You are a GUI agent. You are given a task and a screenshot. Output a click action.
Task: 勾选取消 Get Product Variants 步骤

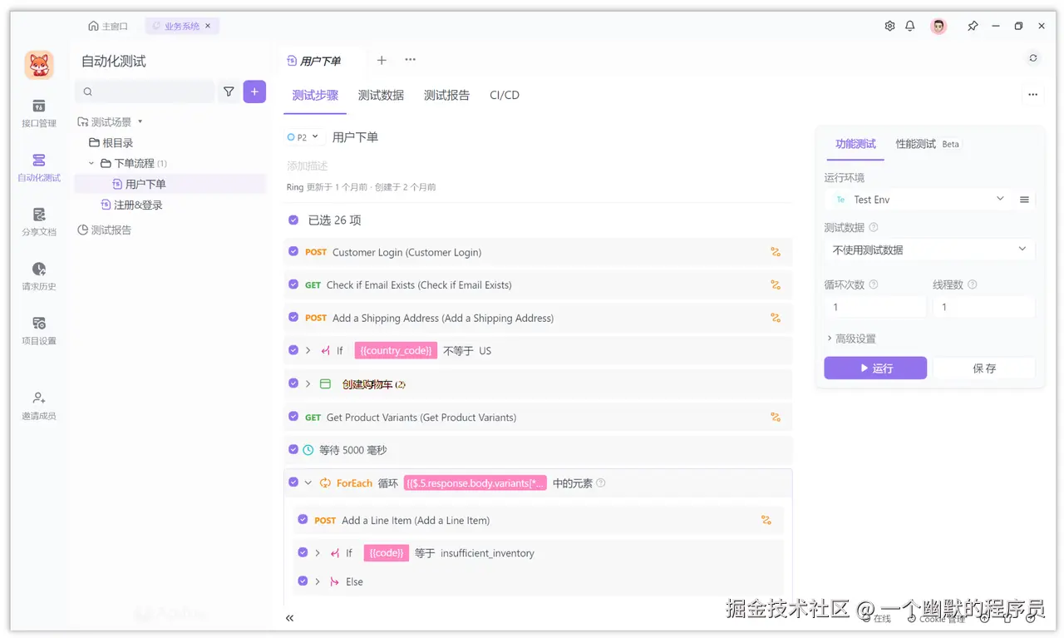click(293, 417)
